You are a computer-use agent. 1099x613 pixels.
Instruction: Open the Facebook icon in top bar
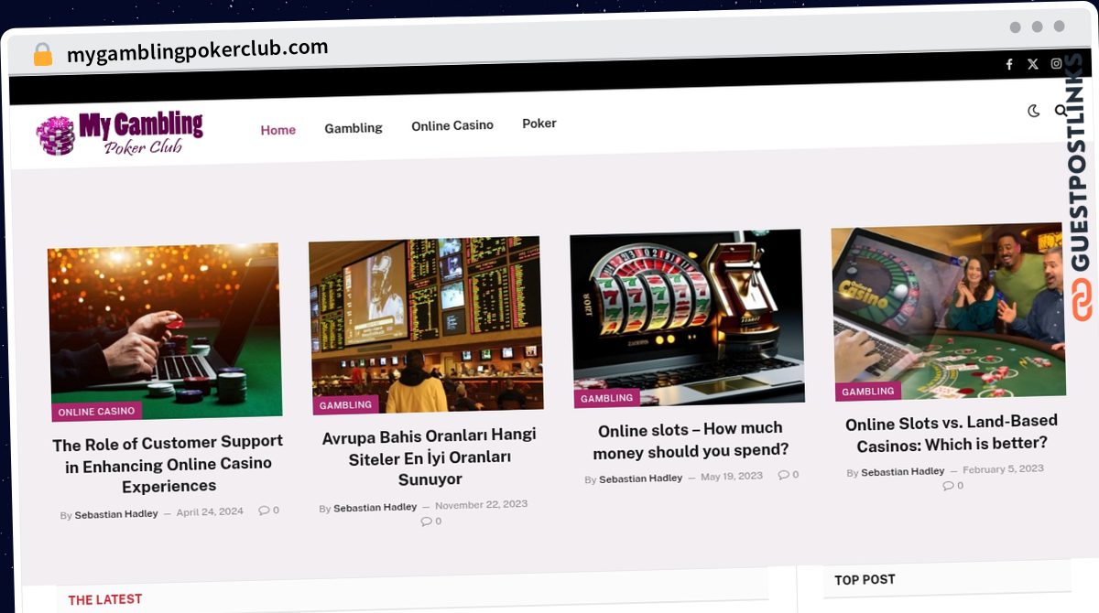[x=1009, y=64]
